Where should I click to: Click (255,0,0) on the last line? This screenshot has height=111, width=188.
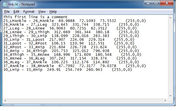pos(122,70)
